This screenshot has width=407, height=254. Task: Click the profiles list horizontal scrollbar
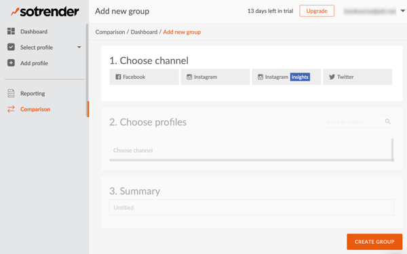pos(251,160)
